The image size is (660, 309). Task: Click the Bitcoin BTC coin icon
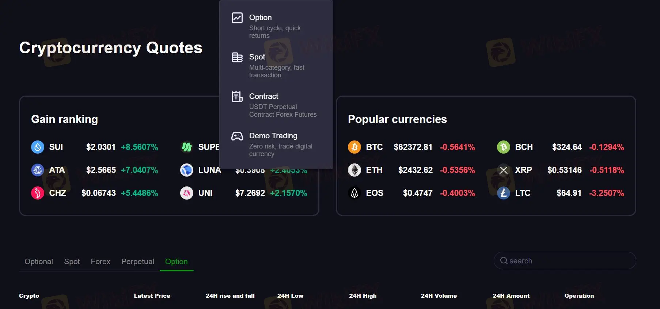(354, 147)
